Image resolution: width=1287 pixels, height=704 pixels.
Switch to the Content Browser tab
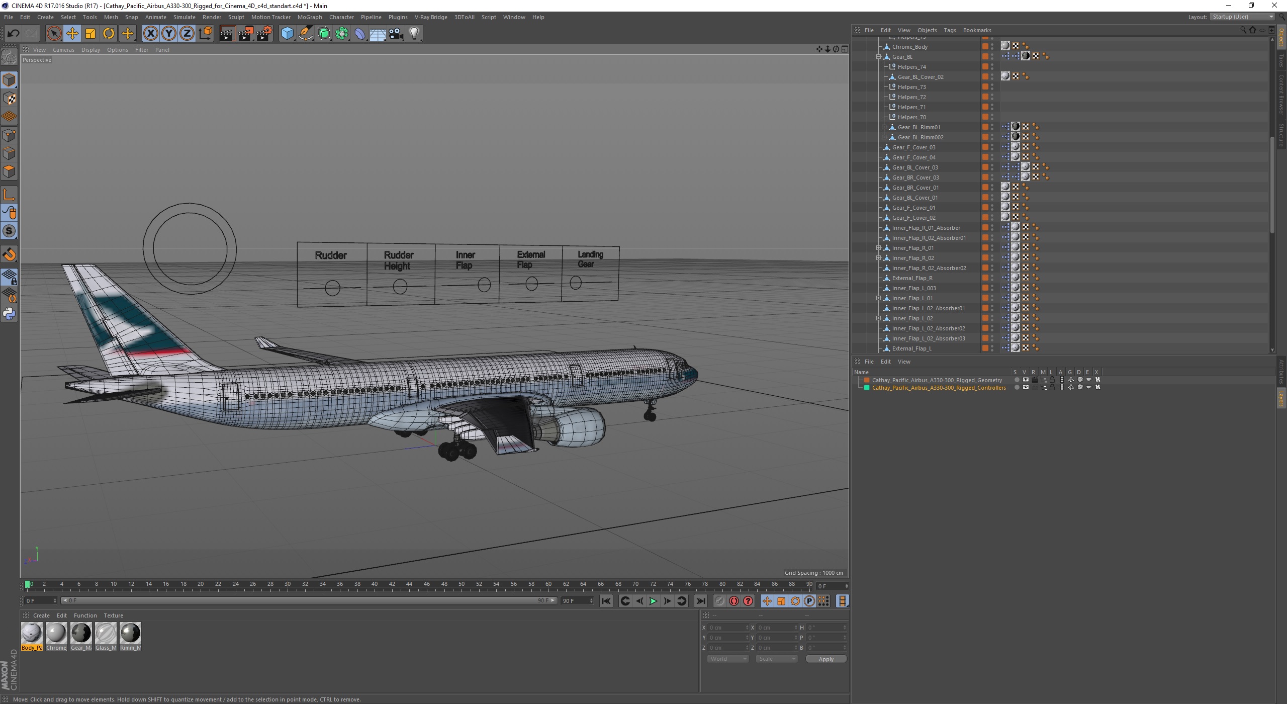click(x=1281, y=94)
